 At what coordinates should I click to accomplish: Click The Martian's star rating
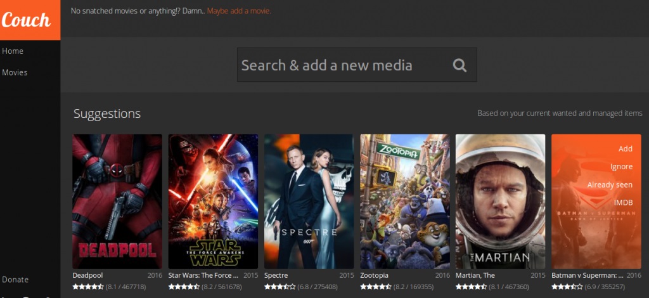pos(472,287)
